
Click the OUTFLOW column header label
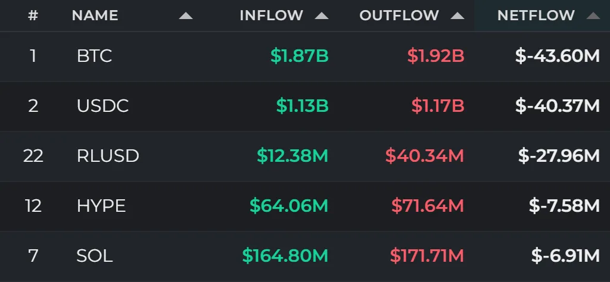[x=399, y=15]
